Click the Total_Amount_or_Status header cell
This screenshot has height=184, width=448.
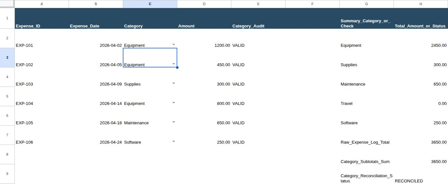click(x=421, y=18)
